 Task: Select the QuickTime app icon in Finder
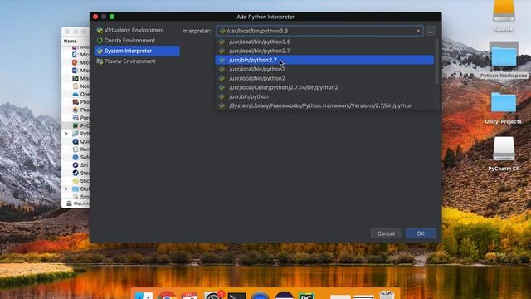point(76,141)
